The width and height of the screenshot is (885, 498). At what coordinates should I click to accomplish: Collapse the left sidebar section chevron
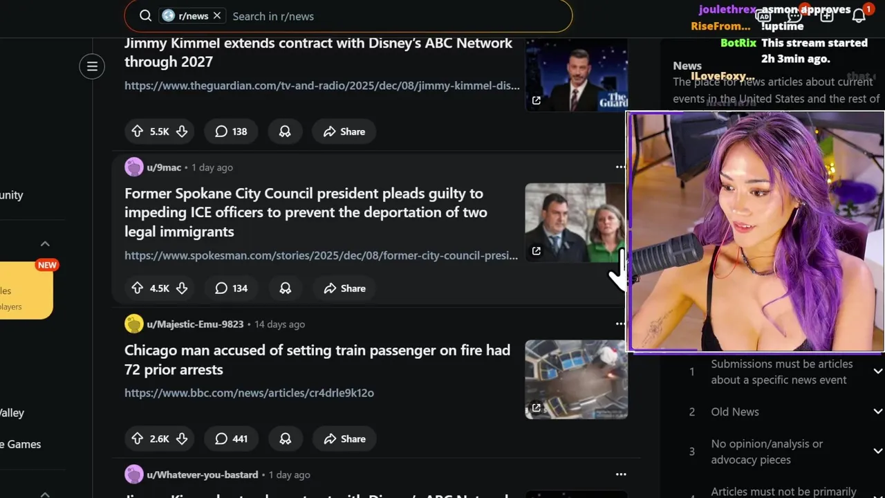tap(45, 243)
